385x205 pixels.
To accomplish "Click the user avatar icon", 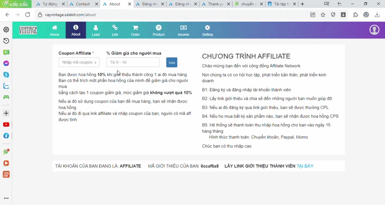I will pos(374,30).
